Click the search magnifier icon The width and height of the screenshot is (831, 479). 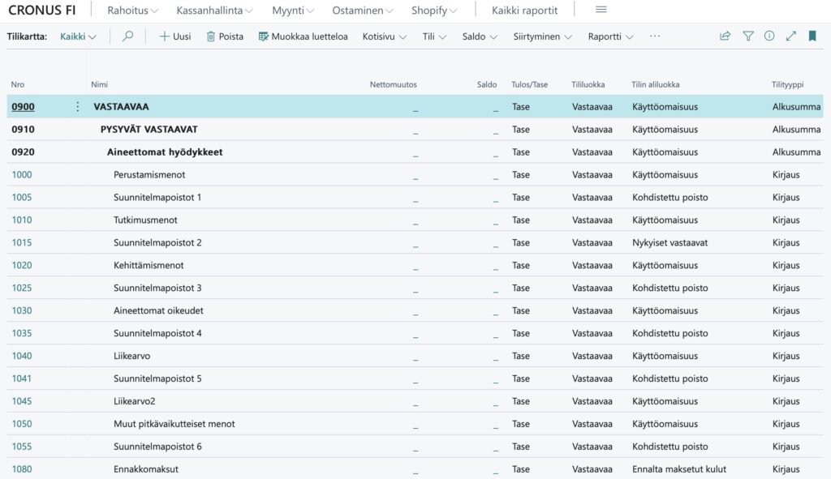point(127,36)
